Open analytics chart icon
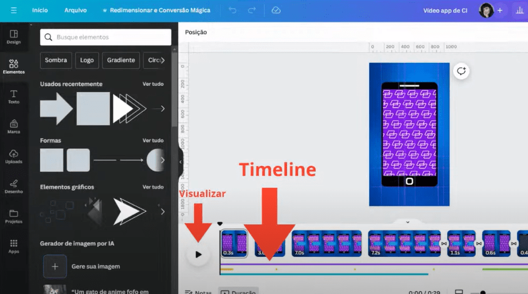Viewport: 528px width, 294px height. pos(520,11)
